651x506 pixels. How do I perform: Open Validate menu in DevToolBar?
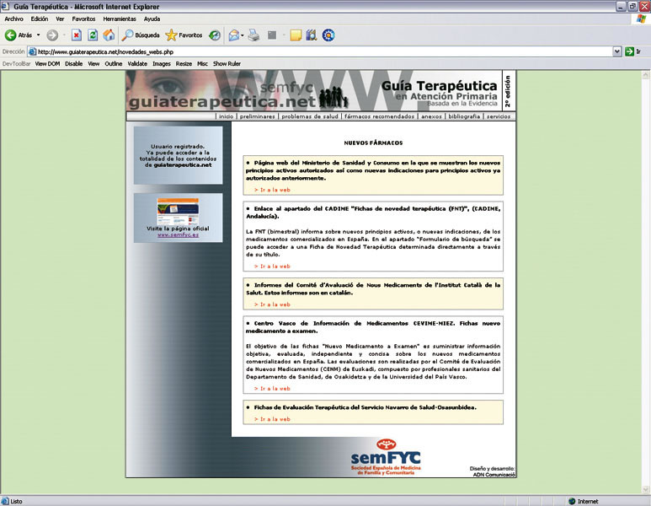[137, 63]
